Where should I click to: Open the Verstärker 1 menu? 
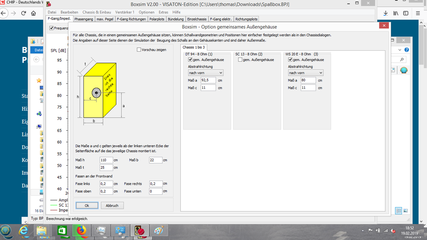[x=124, y=12]
